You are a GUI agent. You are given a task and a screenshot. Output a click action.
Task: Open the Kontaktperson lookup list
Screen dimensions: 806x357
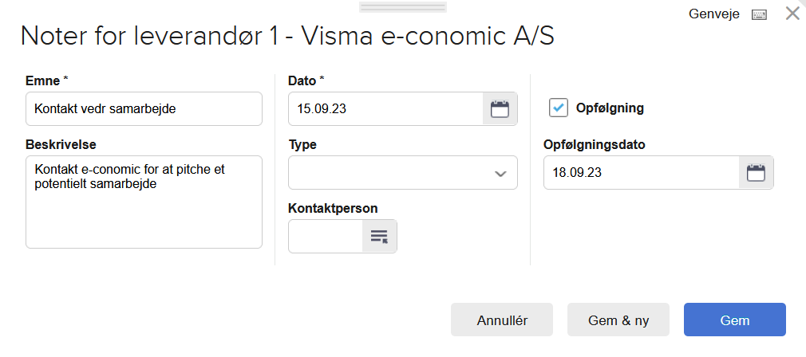(x=379, y=236)
